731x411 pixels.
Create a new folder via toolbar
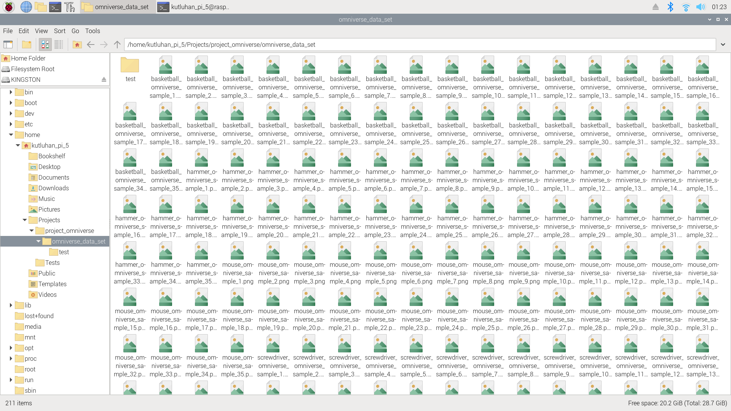click(27, 45)
